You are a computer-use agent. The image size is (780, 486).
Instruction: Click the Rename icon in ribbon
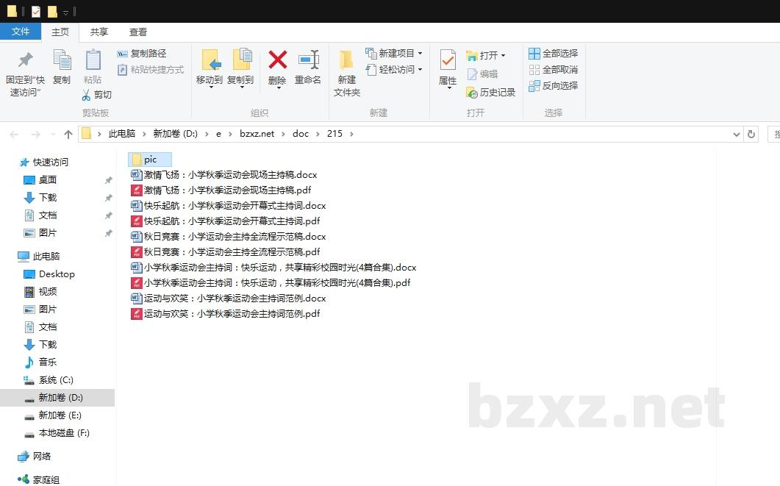pyautogui.click(x=308, y=60)
